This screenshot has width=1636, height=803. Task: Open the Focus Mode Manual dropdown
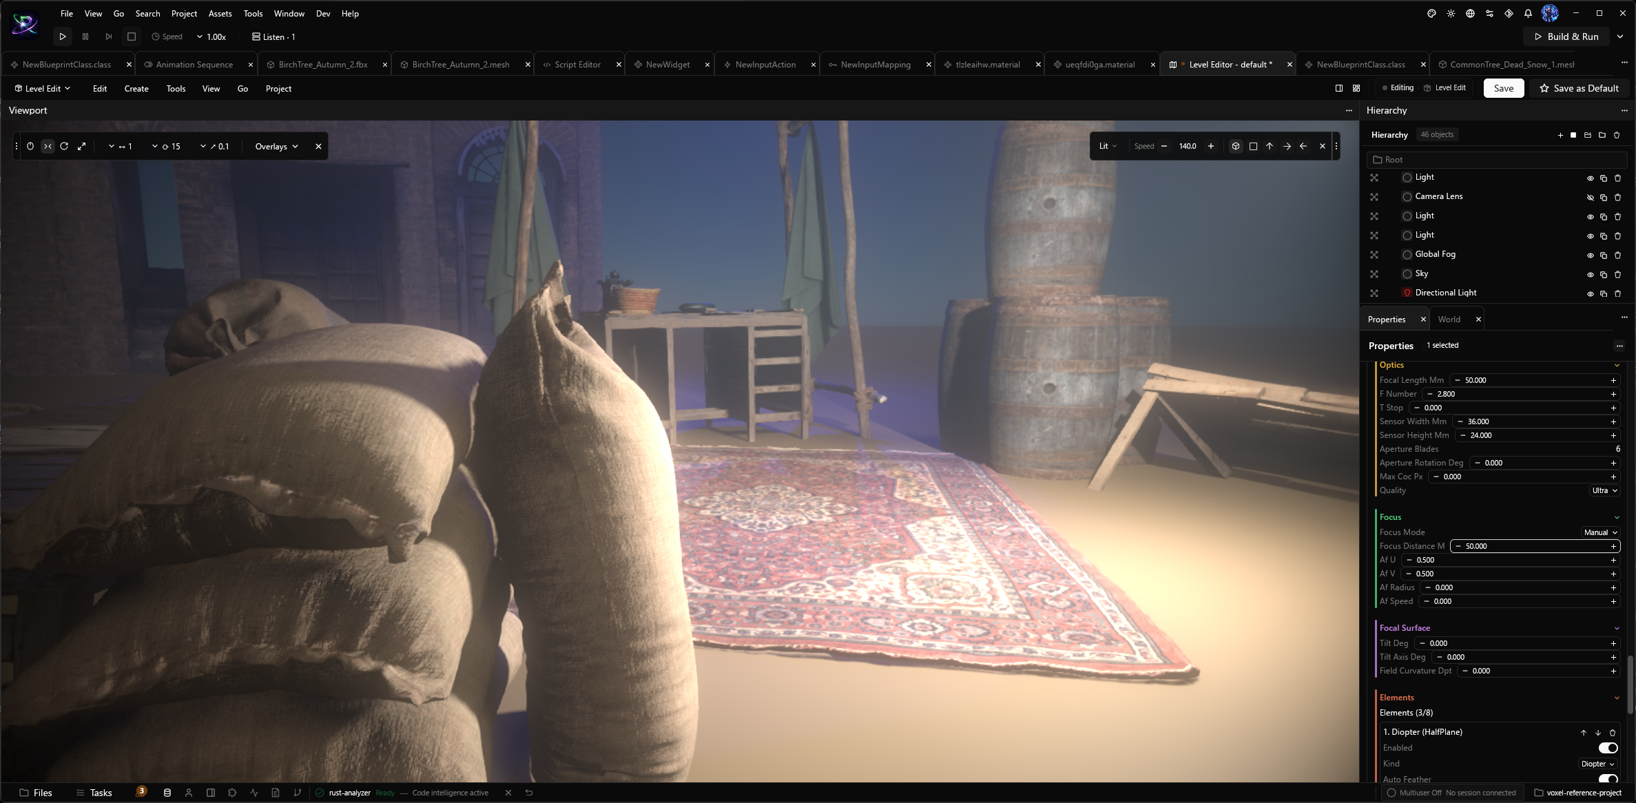(1599, 532)
